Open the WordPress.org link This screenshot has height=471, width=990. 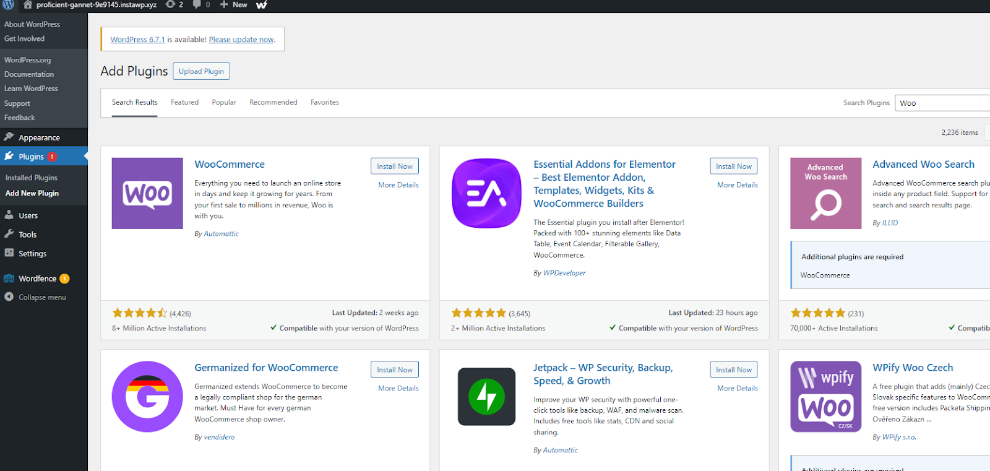click(27, 60)
